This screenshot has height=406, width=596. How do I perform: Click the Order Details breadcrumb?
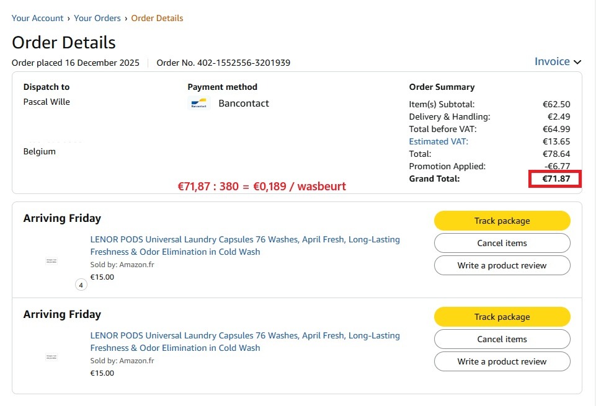[157, 18]
